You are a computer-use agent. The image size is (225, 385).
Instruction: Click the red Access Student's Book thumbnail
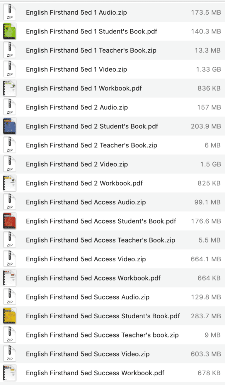tap(10, 221)
